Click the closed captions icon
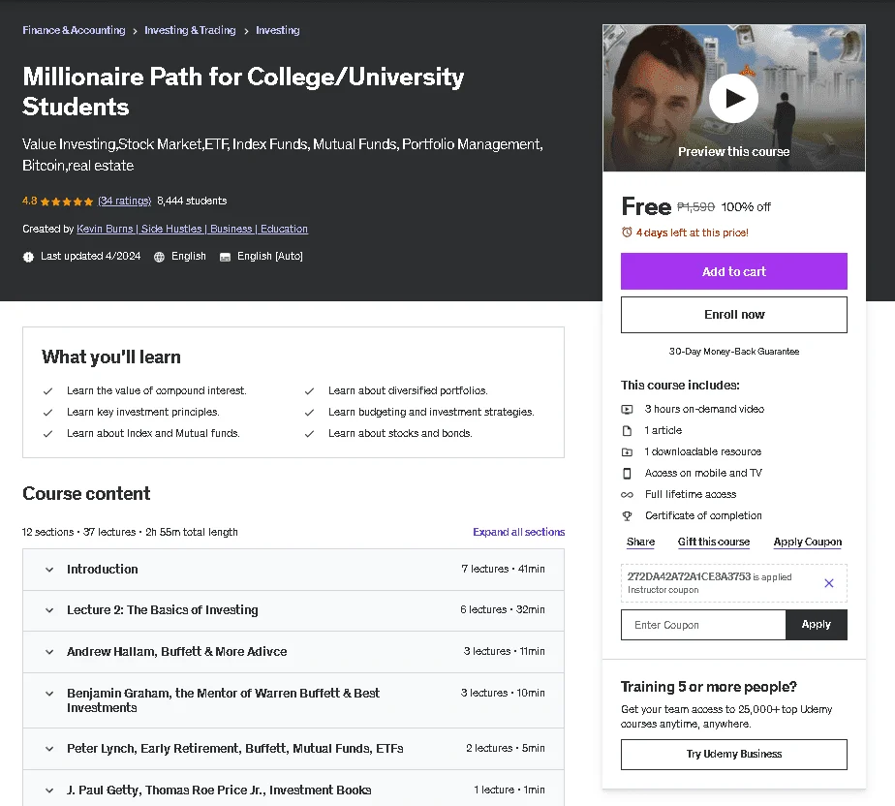This screenshot has height=806, width=895. click(x=225, y=257)
